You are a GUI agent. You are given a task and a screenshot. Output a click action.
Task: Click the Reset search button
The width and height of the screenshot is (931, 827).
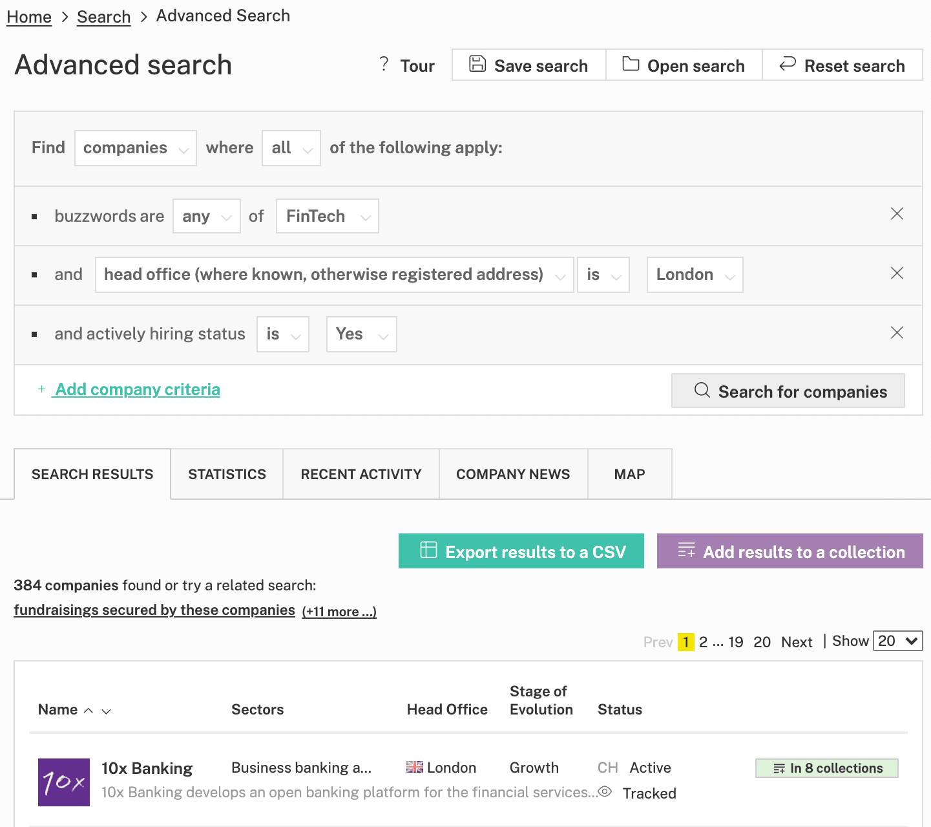tap(842, 65)
